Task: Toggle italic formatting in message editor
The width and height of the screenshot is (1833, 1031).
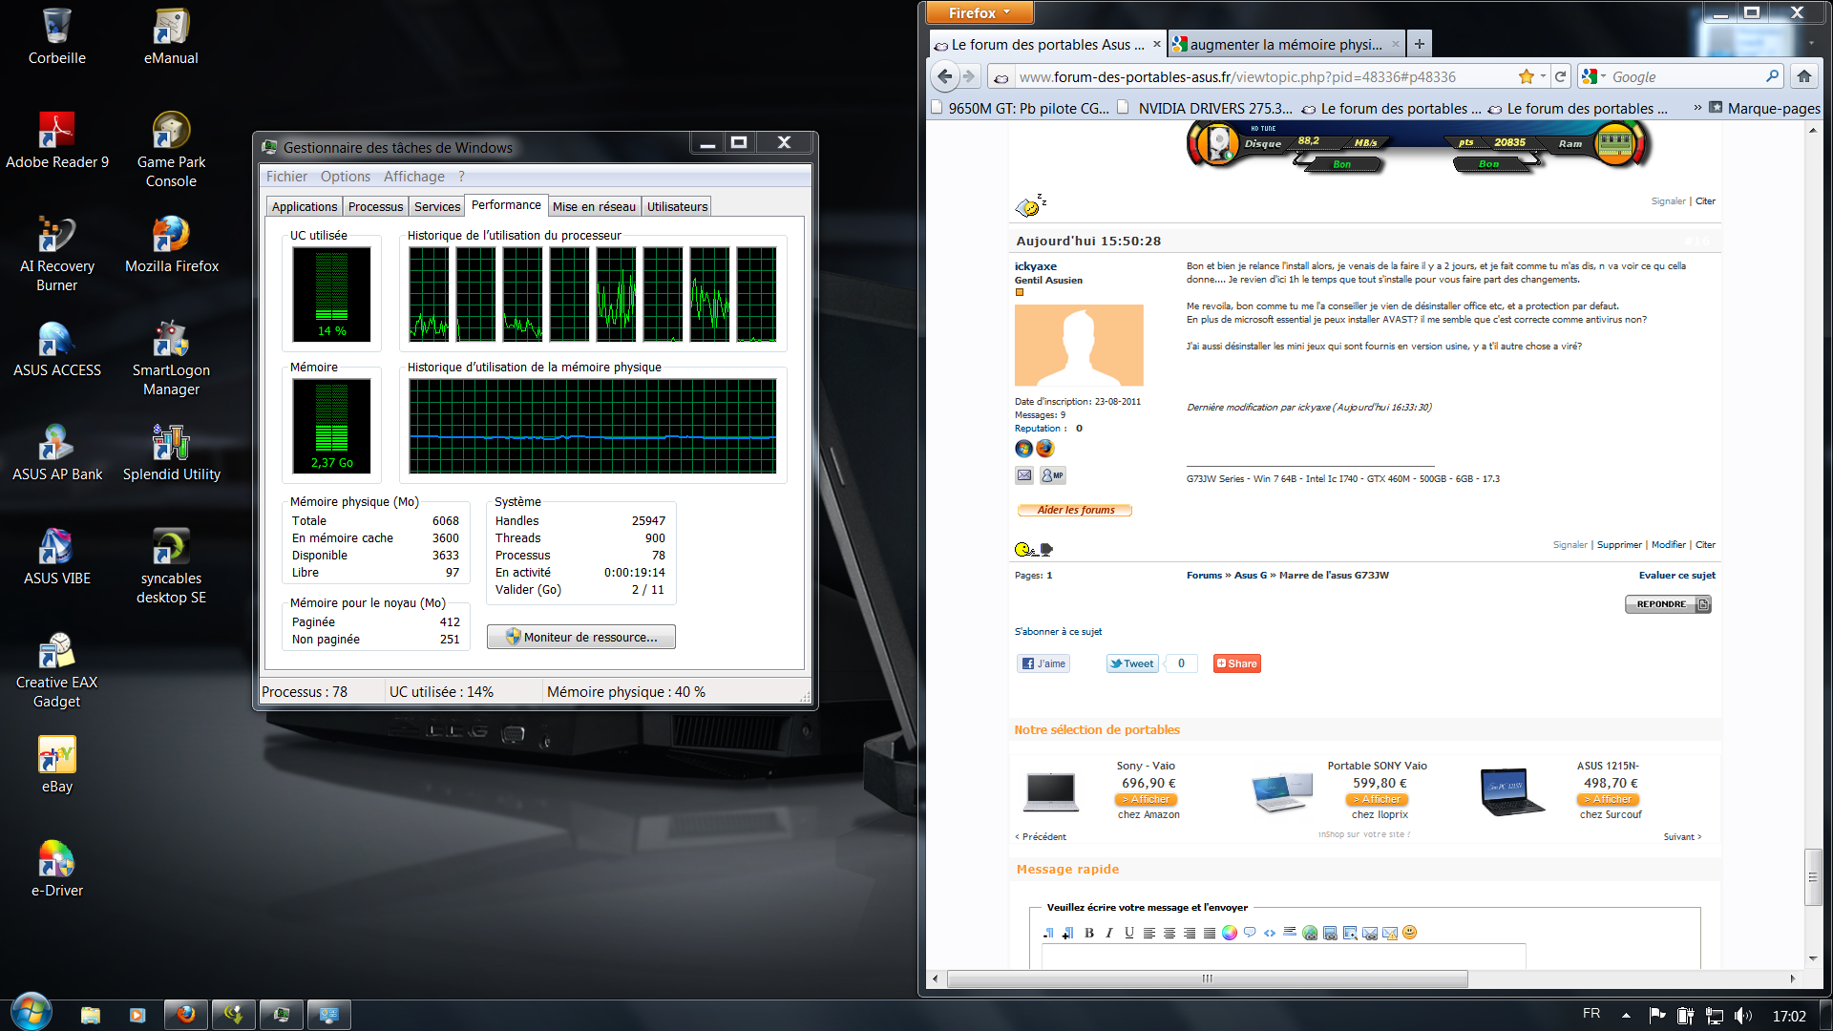Action: coord(1108,933)
